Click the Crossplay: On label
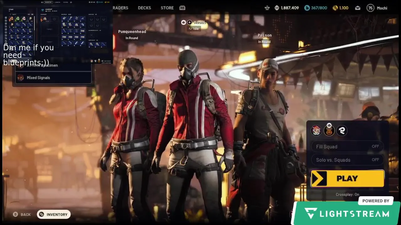The height and width of the screenshot is (225, 401). tap(347, 194)
